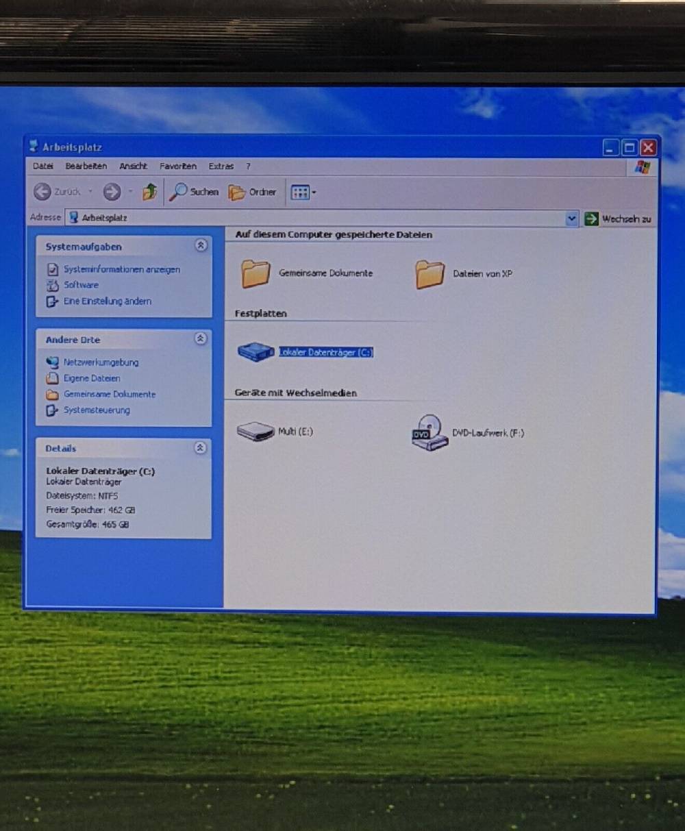The width and height of the screenshot is (685, 831).
Task: Click the Software task link
Action: [81, 285]
